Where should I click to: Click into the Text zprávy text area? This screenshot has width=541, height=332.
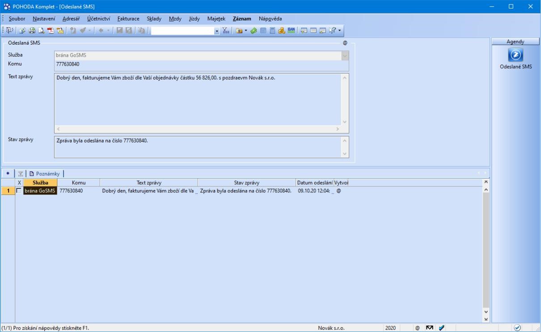click(x=197, y=99)
